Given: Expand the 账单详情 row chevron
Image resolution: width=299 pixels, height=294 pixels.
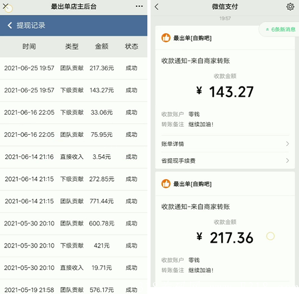Looking at the screenshot, I should point(287,144).
